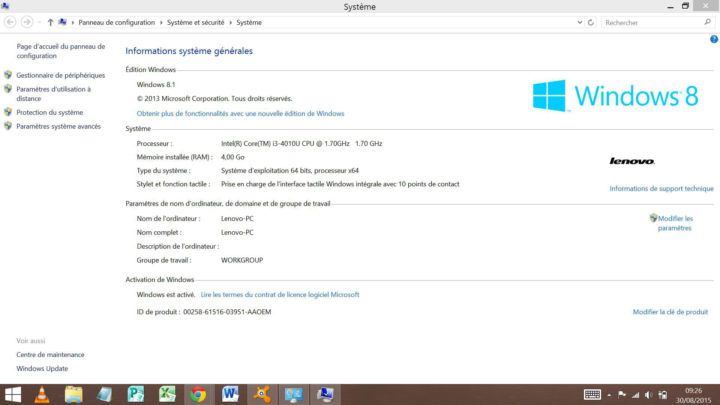Click the blue help question mark icon
Viewport: 720px width, 405px height.
714,39
